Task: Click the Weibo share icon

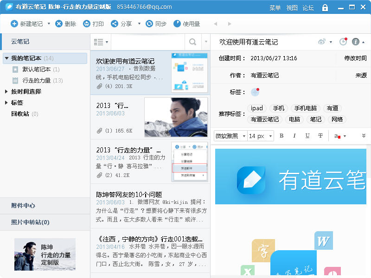Action: coord(322,42)
